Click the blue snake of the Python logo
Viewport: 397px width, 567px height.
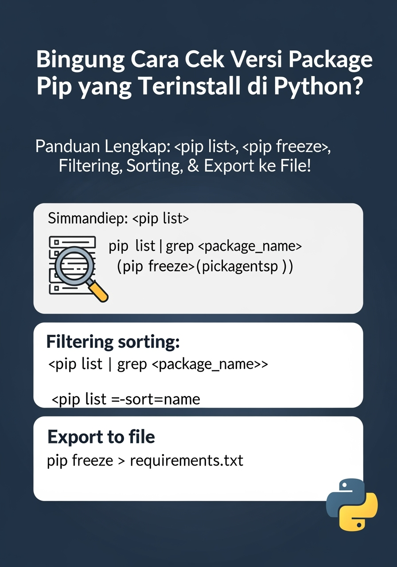[x=343, y=494]
